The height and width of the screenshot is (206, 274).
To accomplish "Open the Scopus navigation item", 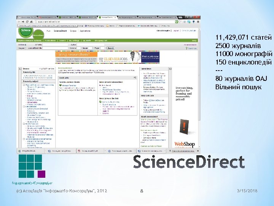I will (73, 31).
